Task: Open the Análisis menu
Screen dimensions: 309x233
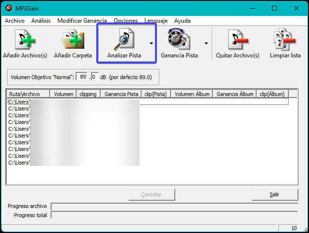Action: click(x=41, y=21)
